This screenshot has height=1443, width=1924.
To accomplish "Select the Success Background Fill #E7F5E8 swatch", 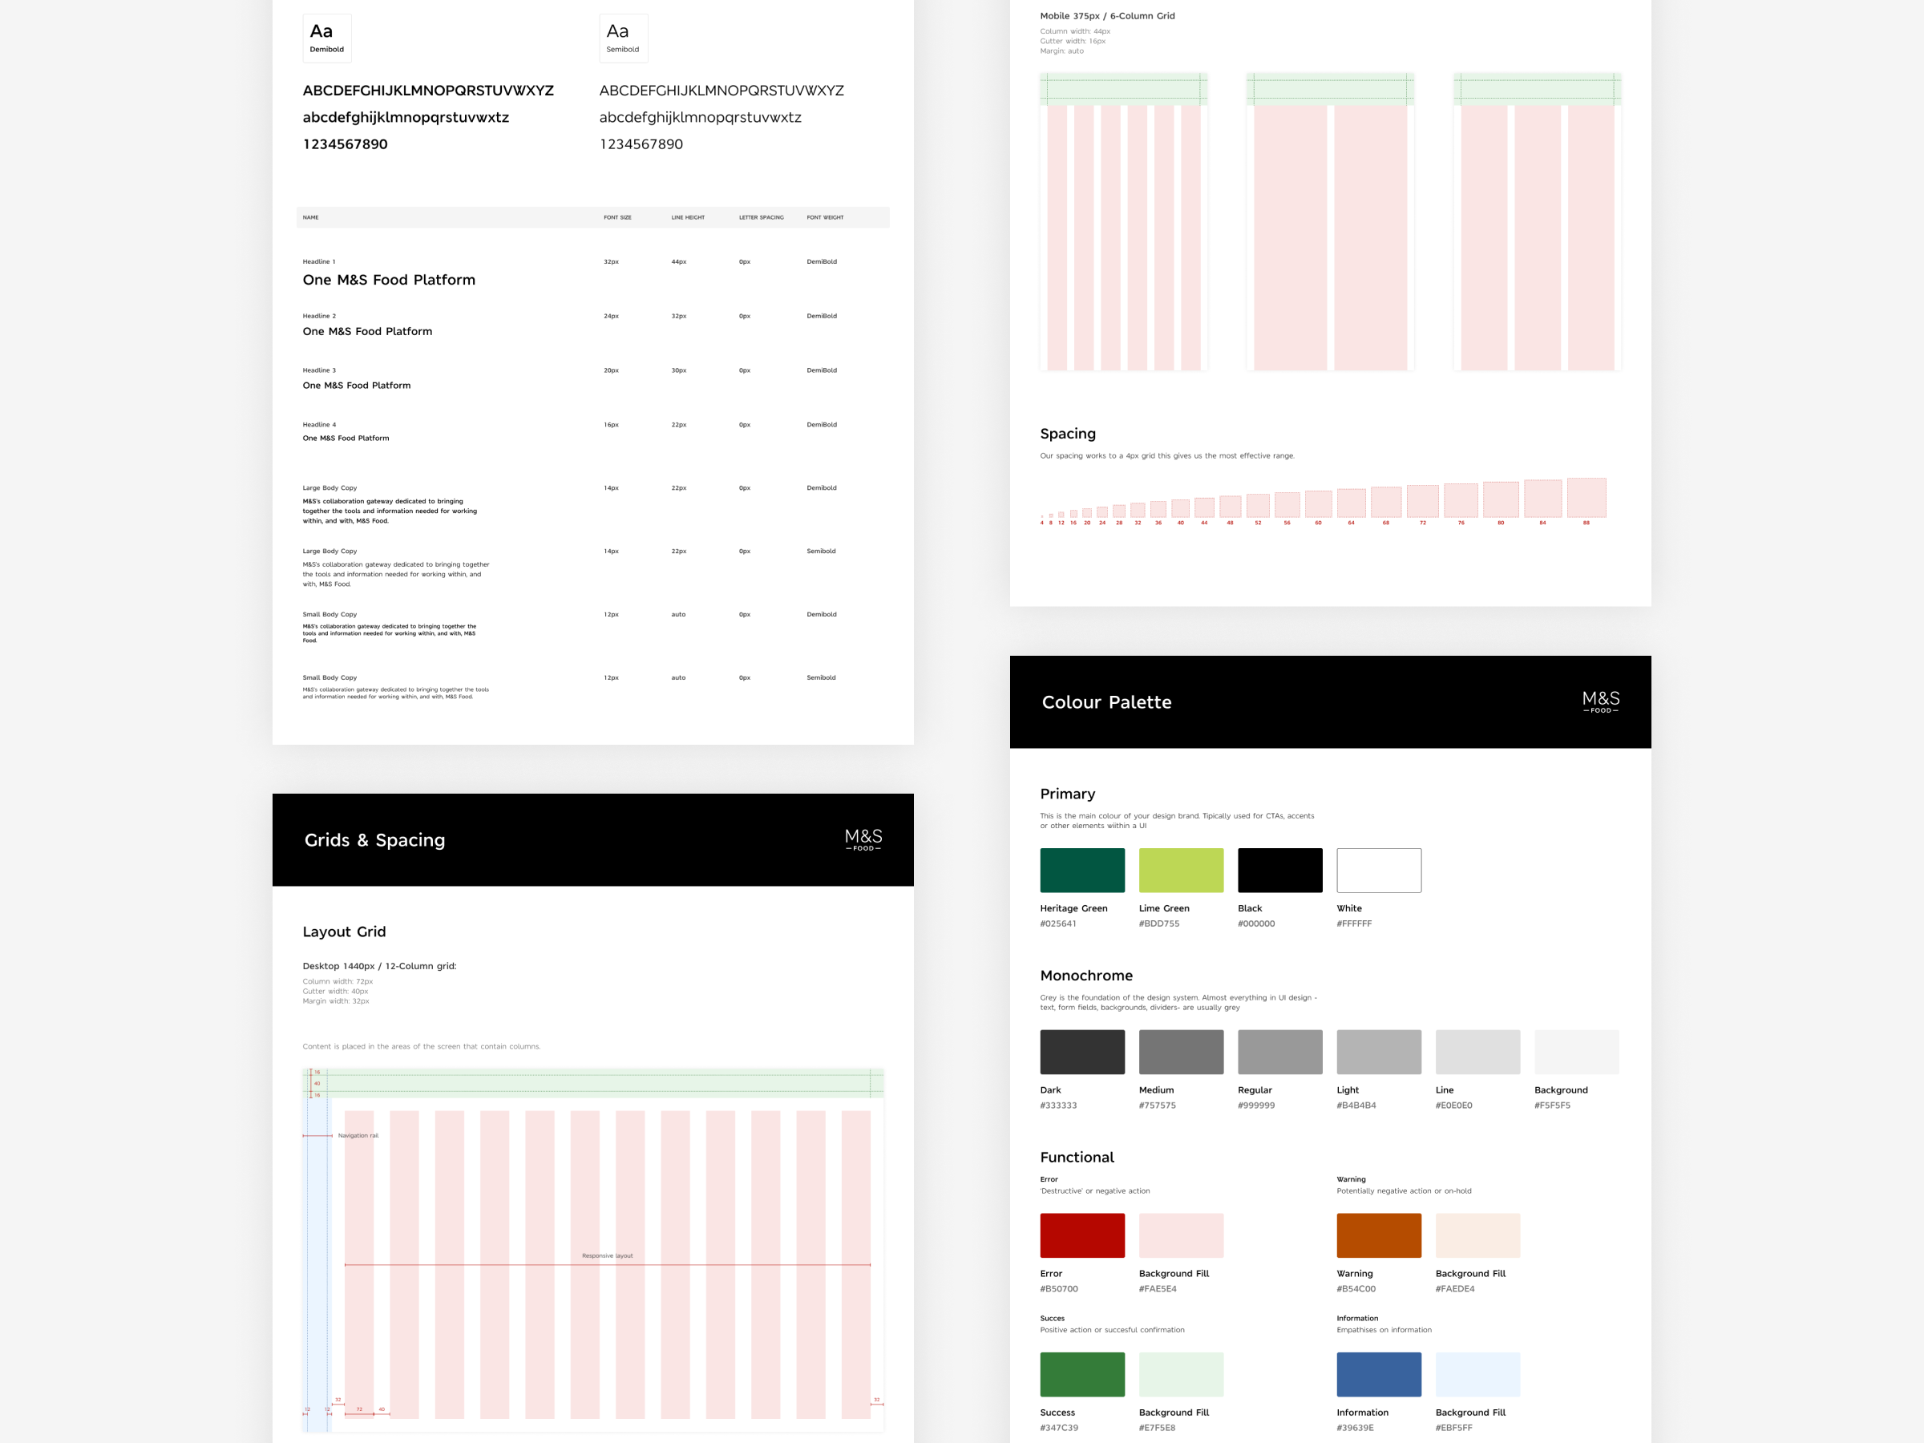I will 1181,1374.
